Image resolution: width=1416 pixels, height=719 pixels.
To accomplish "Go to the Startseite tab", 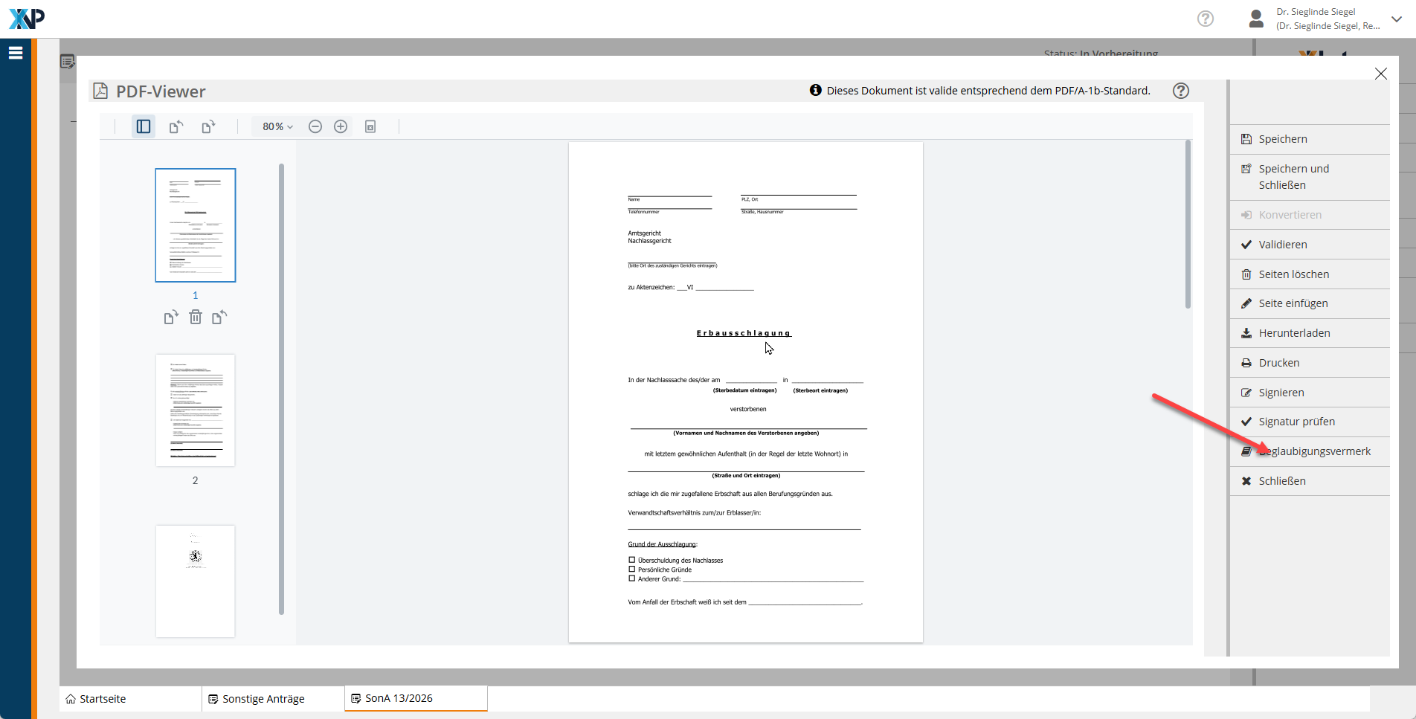I will coord(103,699).
